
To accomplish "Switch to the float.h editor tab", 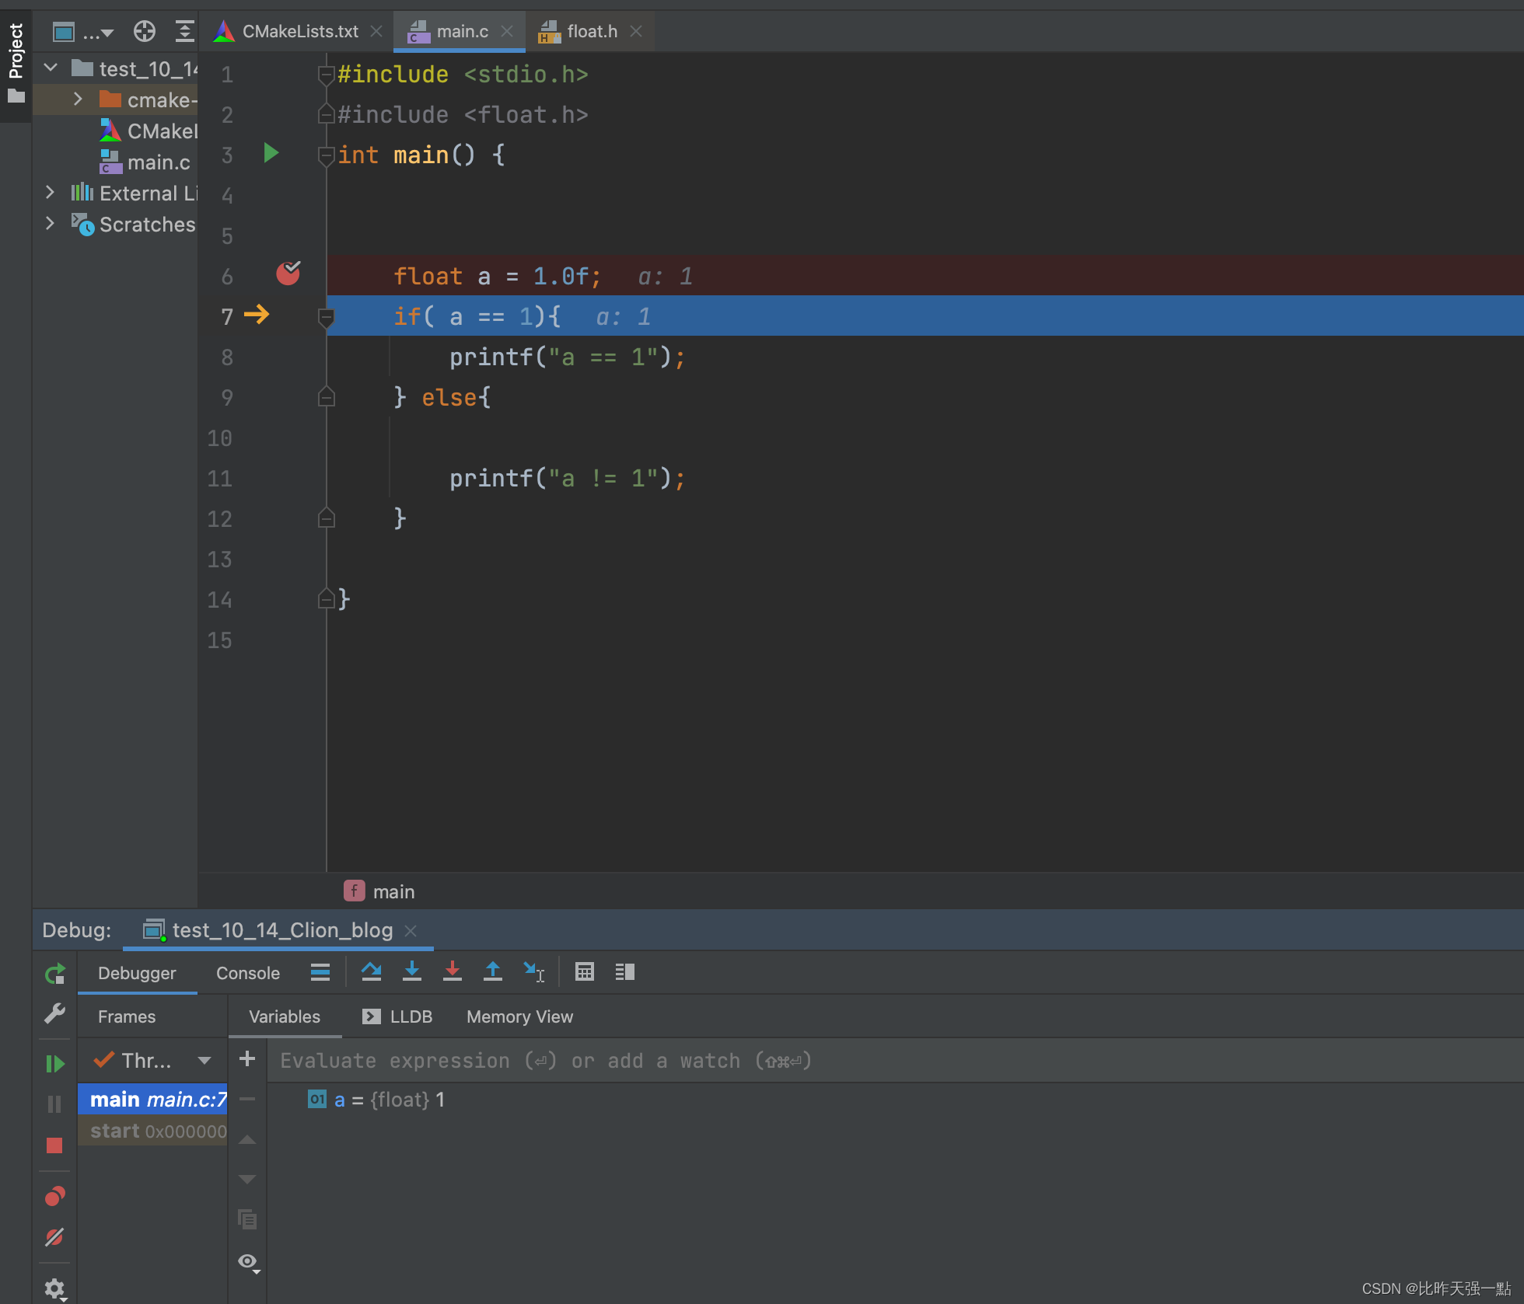I will tap(591, 31).
